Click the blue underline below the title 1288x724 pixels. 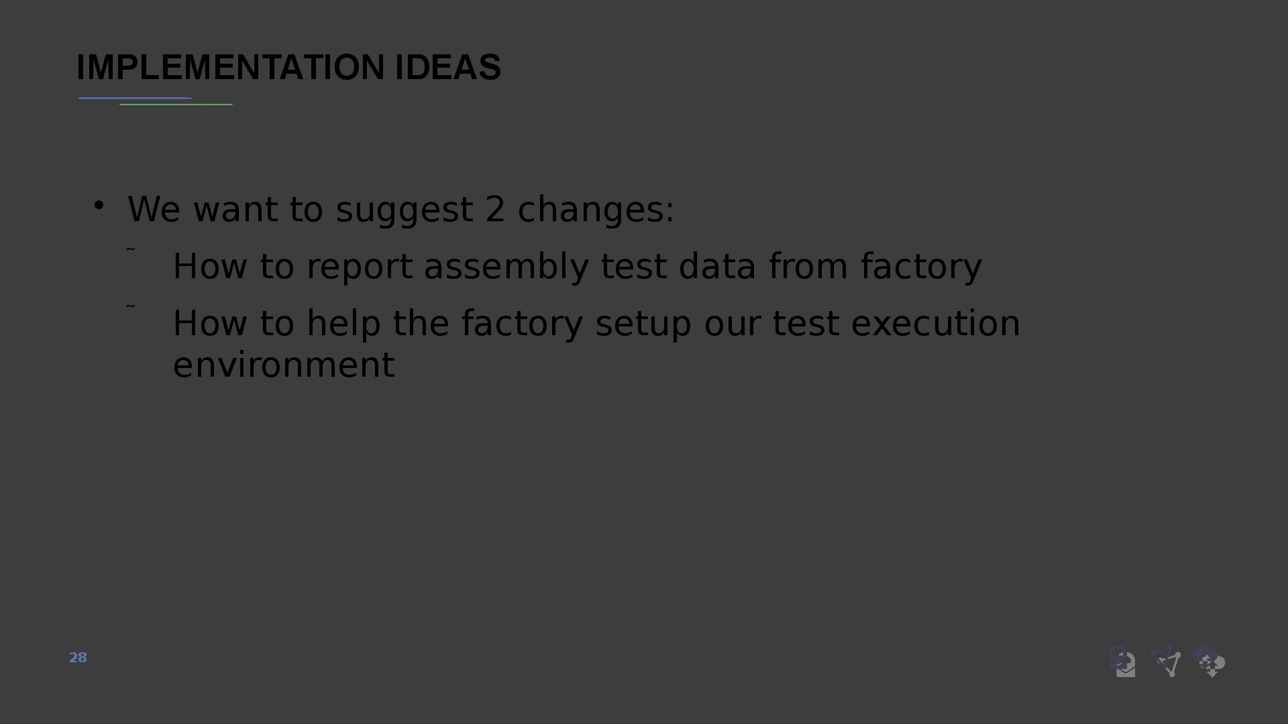(x=135, y=98)
